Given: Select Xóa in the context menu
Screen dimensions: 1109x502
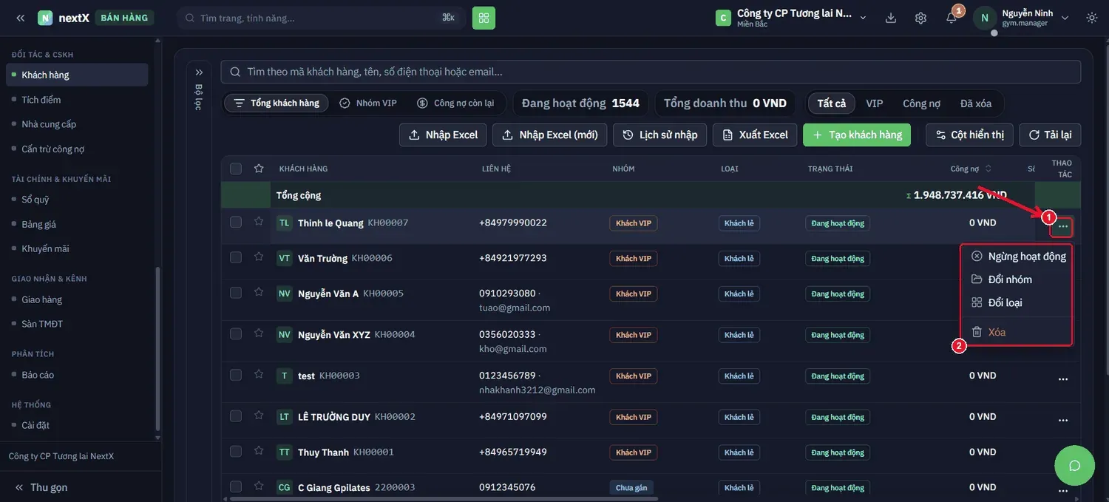Looking at the screenshot, I should [x=1018, y=332].
